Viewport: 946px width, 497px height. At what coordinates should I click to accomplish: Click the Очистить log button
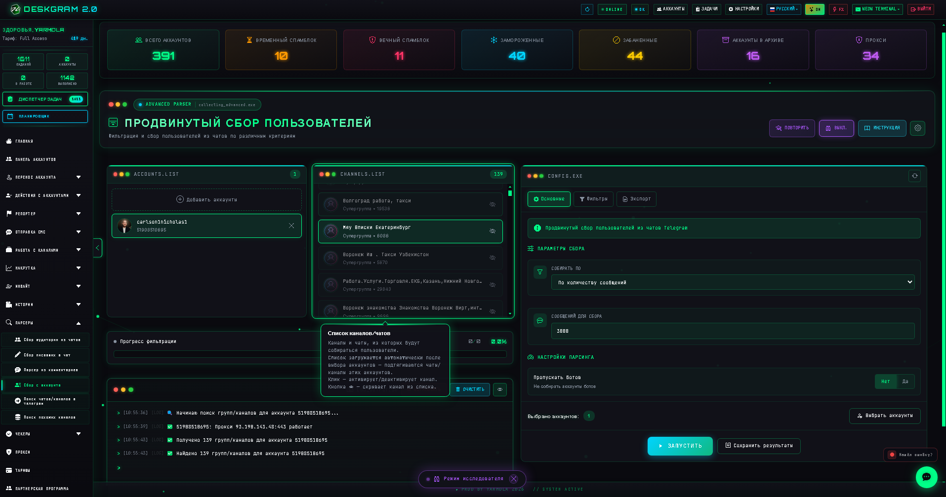pos(470,389)
